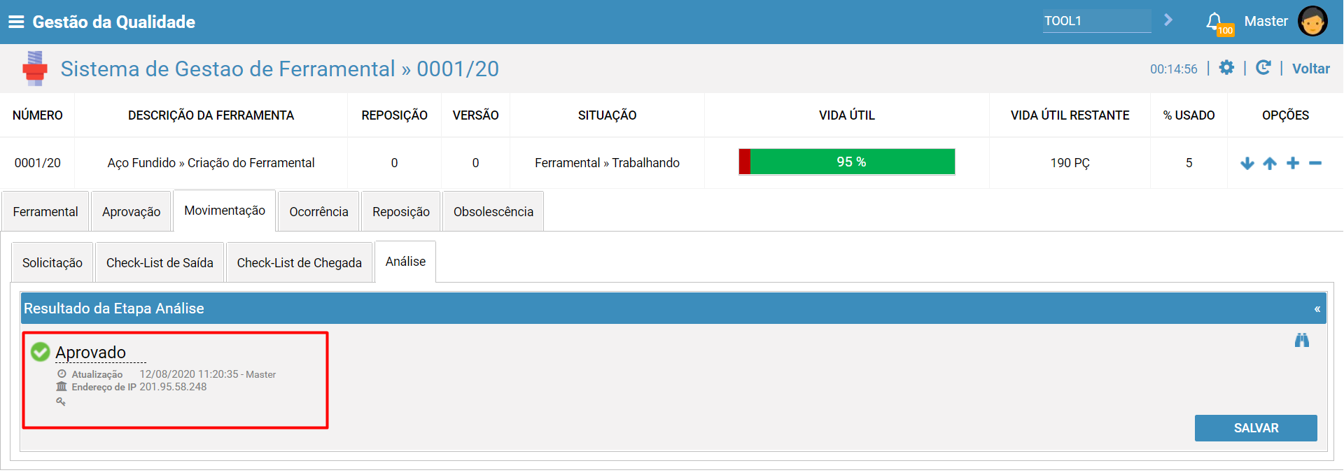Viewport: 1344px width, 475px height.
Task: Open the Check-List de Chegada sub-tab
Action: point(300,262)
